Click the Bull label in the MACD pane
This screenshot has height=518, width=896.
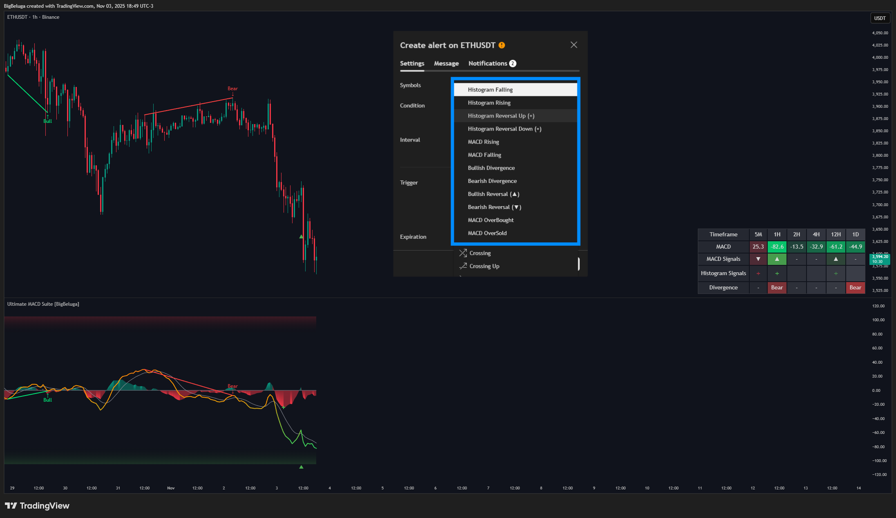point(48,400)
